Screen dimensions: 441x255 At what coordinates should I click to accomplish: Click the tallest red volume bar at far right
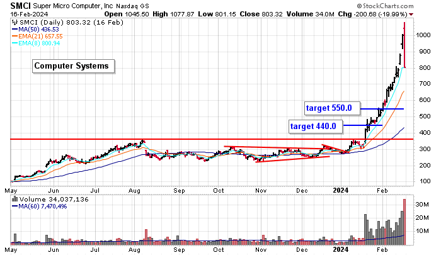[404, 222]
